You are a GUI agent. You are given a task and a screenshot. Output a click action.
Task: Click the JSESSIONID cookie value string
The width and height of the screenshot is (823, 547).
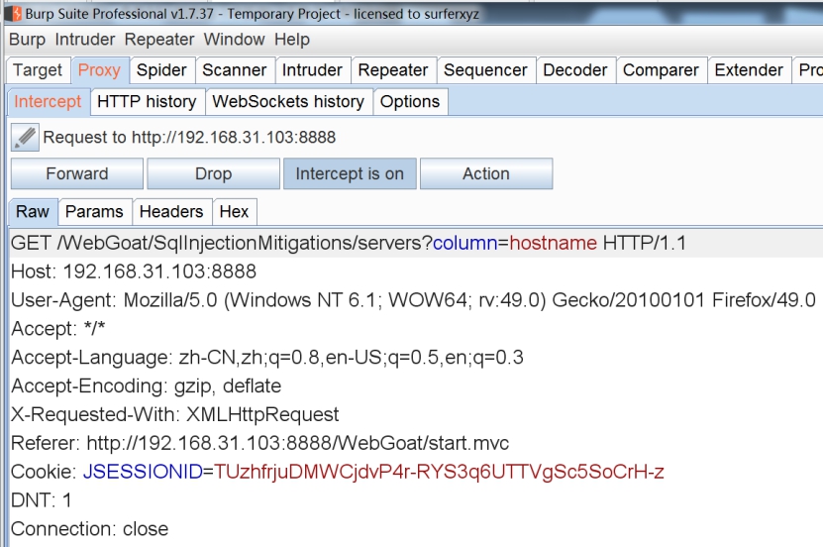click(439, 472)
